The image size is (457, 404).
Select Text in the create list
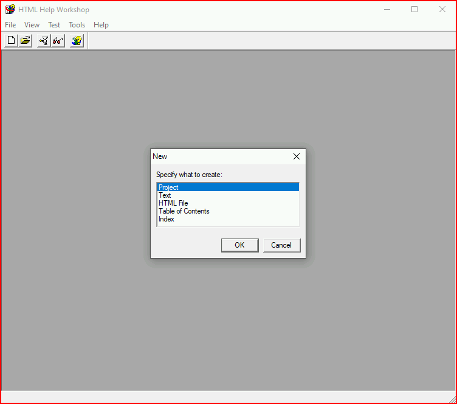pos(228,195)
